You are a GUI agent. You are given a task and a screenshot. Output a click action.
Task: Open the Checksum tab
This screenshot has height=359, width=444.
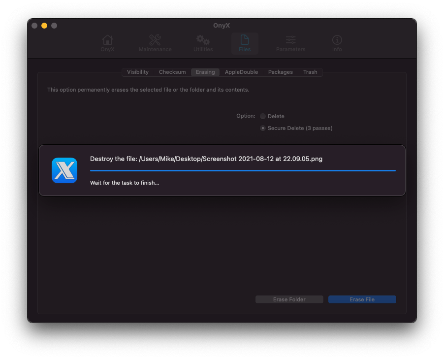click(x=172, y=72)
